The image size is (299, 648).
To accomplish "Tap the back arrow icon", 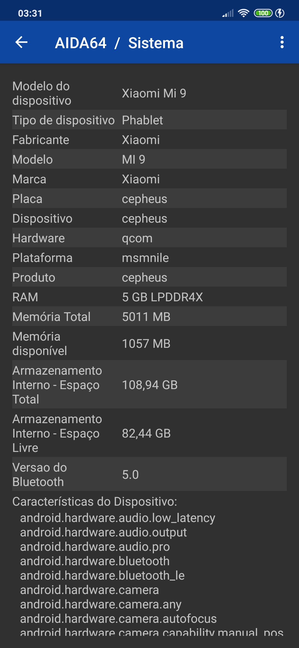I will 21,42.
